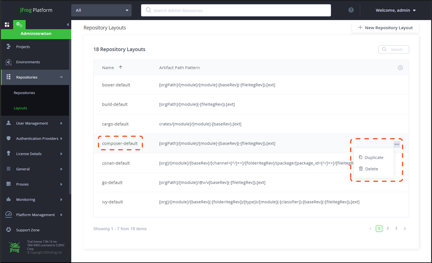Image resolution: width=432 pixels, height=263 pixels.
Task: Expand the Authentication Providers submenu arrow
Action: [x=61, y=138]
